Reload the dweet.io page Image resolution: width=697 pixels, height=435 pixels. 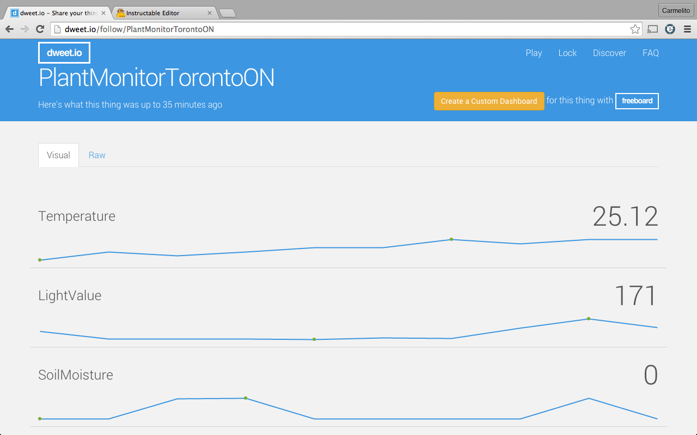pos(40,29)
